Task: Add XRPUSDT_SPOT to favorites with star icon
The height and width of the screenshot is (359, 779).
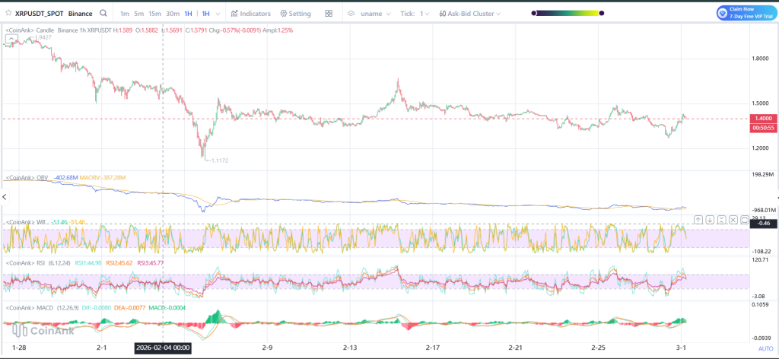Action: point(7,14)
